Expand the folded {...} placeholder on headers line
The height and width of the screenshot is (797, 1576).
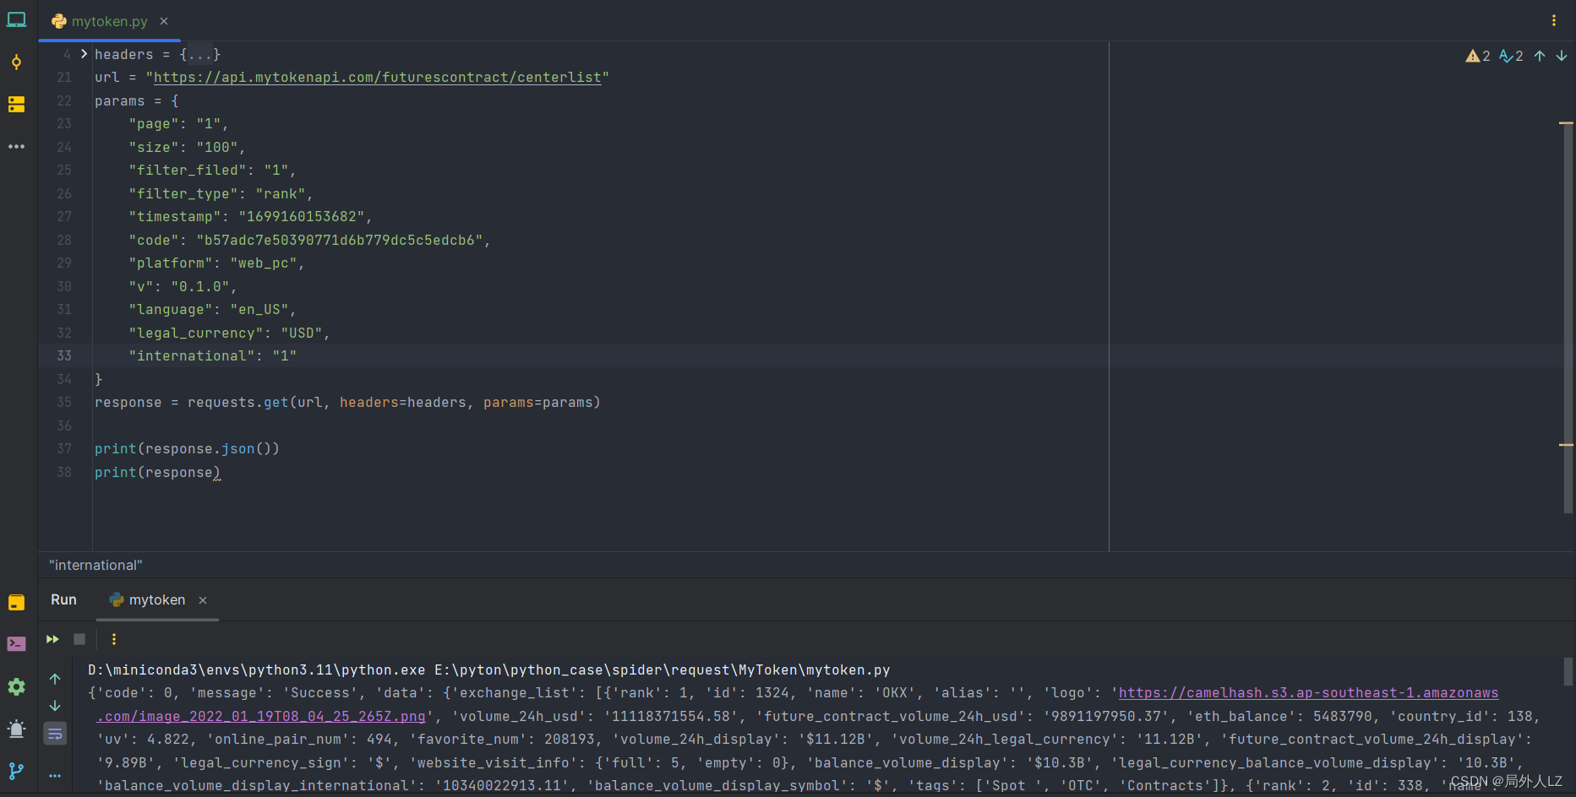(x=200, y=54)
